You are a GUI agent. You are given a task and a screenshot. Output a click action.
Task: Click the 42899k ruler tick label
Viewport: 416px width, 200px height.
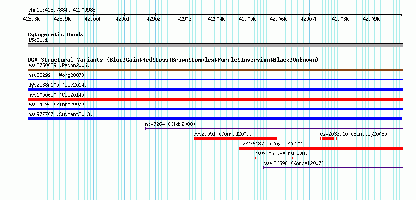tap(62, 19)
